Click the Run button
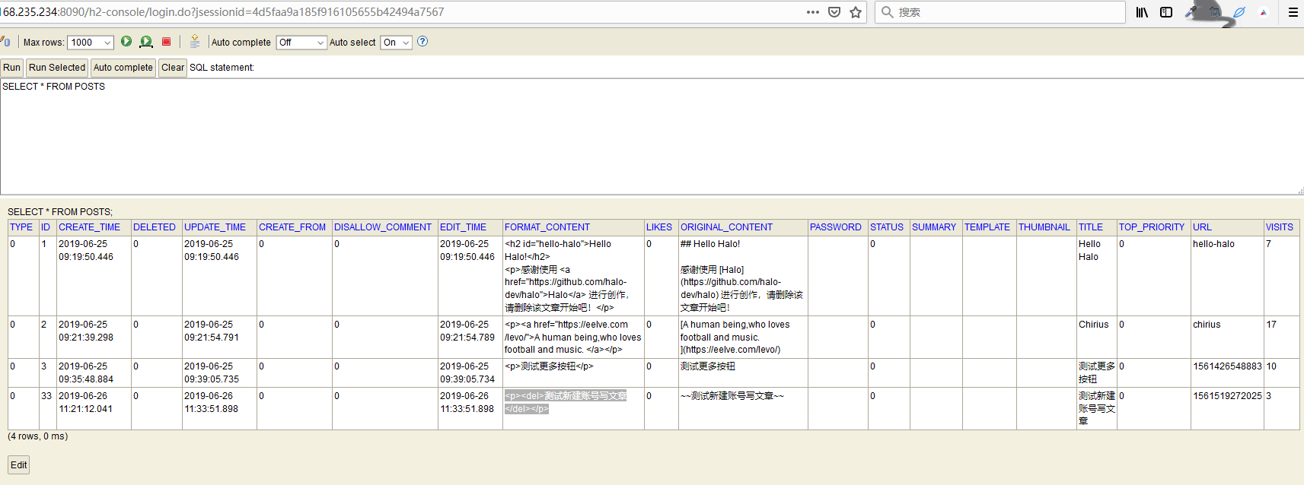Viewport: 1304px width, 485px height. tap(12, 68)
